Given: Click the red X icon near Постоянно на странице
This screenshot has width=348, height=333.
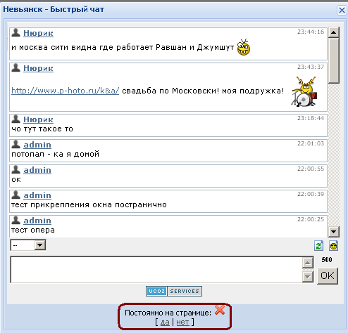Looking at the screenshot, I should (x=220, y=310).
